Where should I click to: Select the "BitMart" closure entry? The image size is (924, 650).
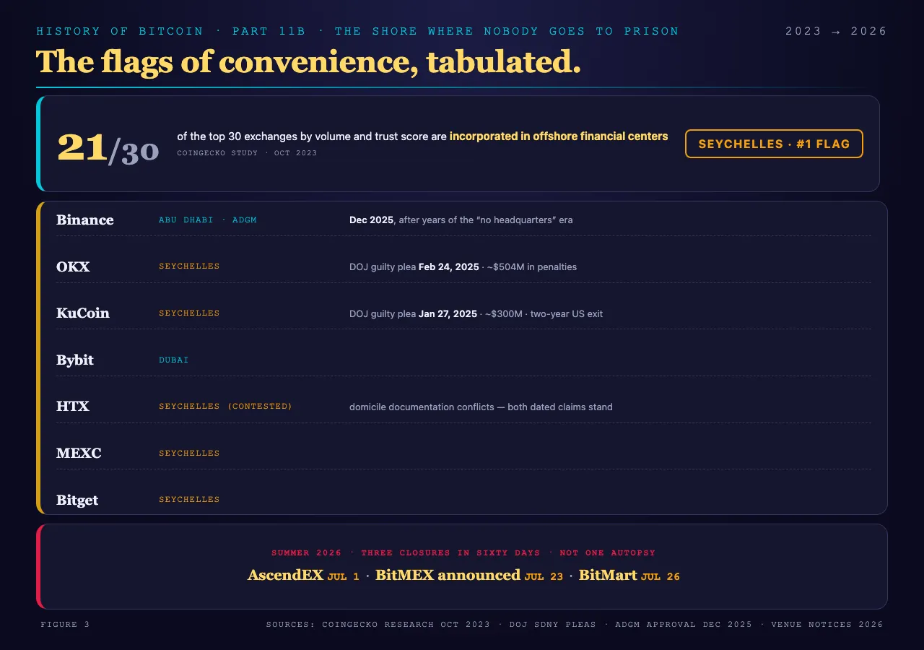click(608, 575)
